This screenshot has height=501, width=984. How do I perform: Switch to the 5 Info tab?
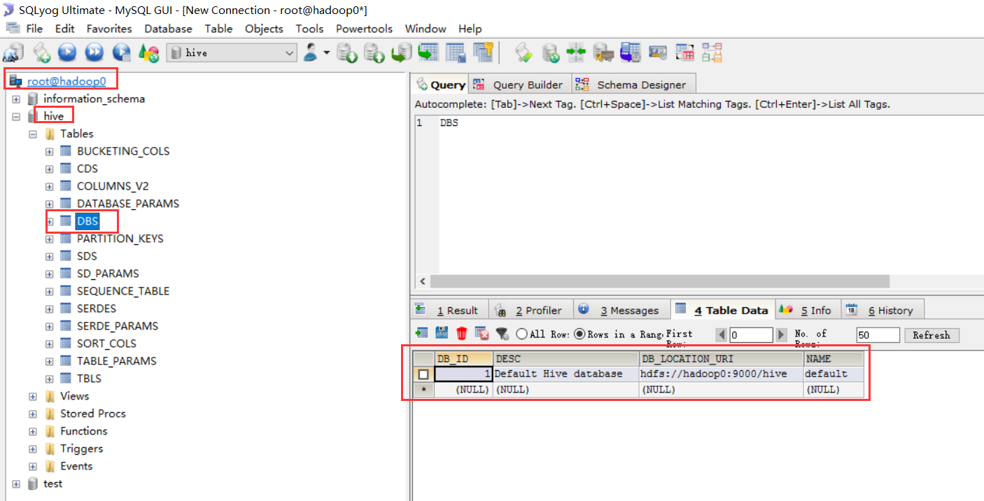click(x=806, y=310)
